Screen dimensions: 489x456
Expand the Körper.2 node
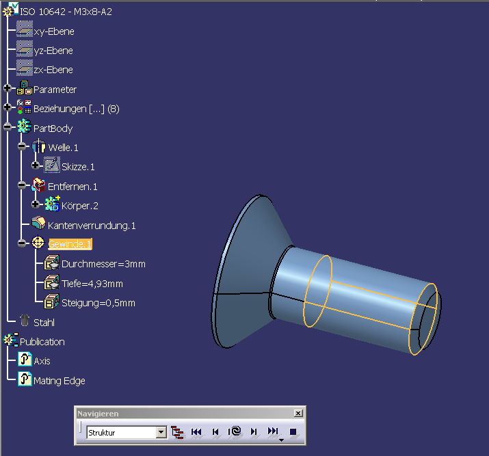pyautogui.click(x=36, y=204)
